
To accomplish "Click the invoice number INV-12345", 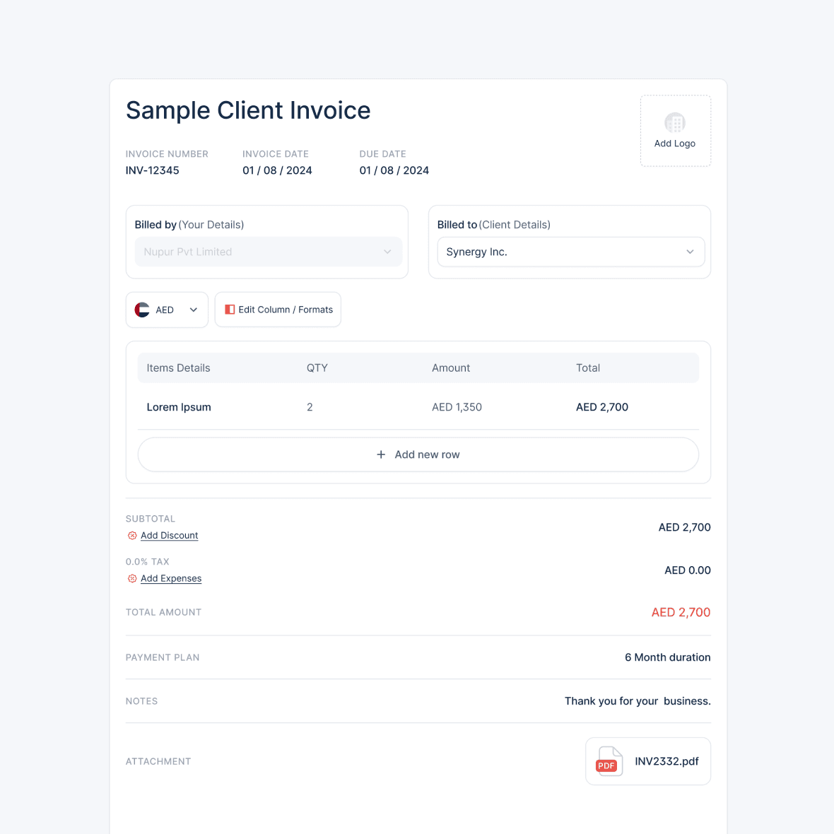I will pos(152,171).
